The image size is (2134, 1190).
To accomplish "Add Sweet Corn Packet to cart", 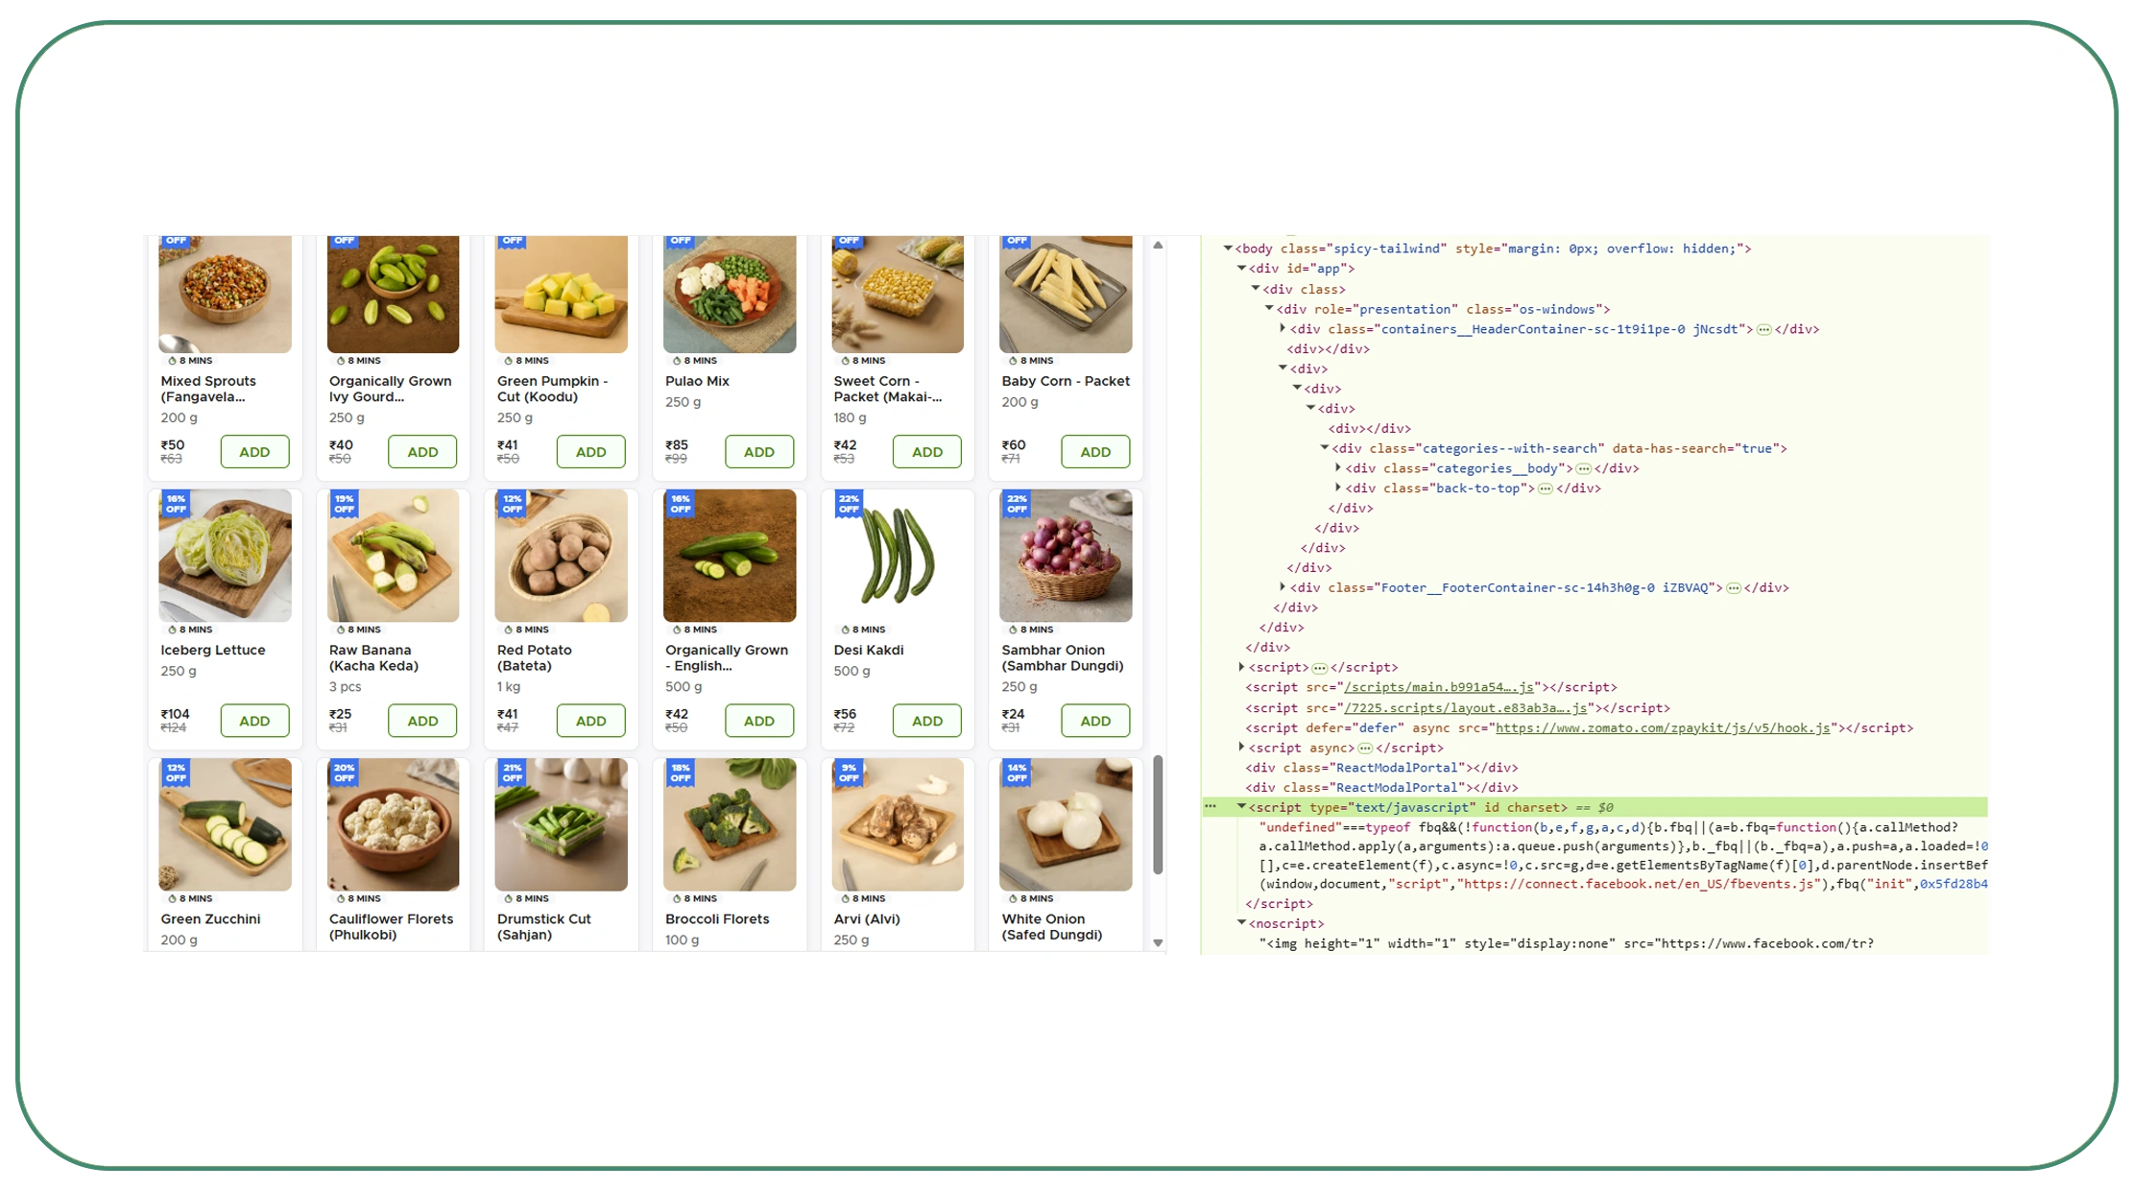I will click(x=927, y=452).
